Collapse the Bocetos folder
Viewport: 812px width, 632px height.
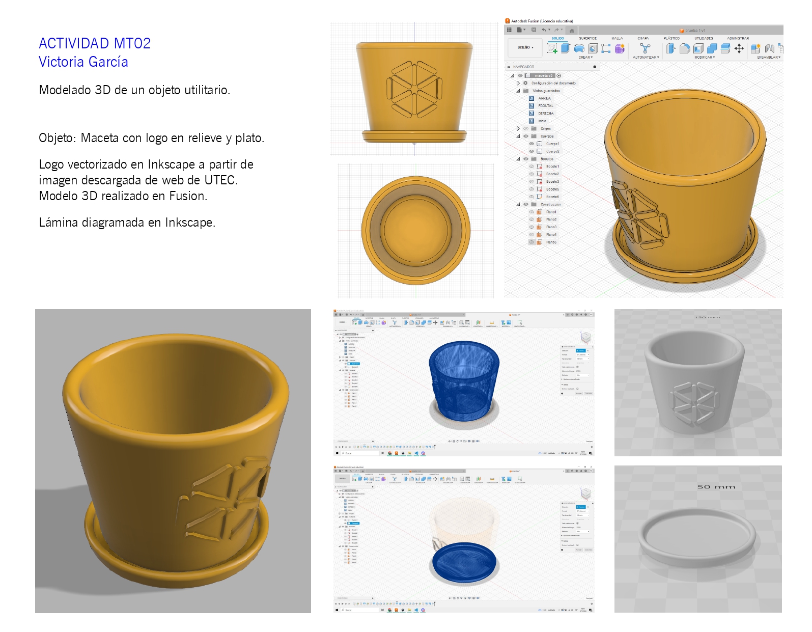518,159
